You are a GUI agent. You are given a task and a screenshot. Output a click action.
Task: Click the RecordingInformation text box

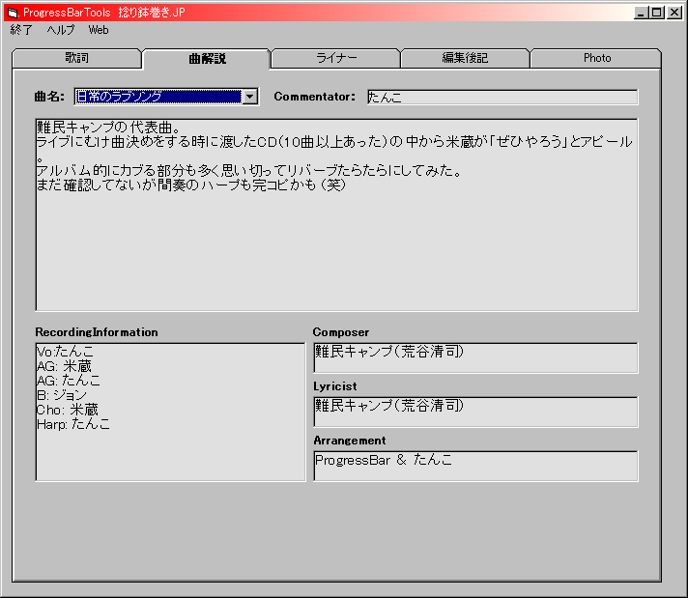(x=170, y=412)
